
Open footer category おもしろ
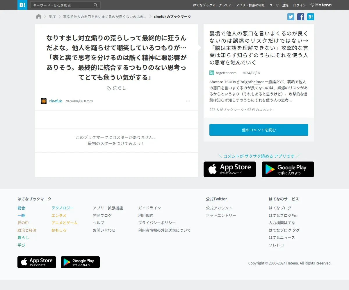click(x=59, y=230)
